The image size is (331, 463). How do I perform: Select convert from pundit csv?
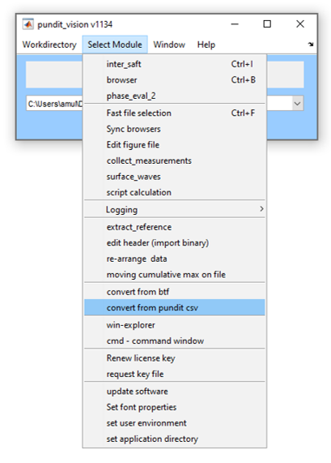pyautogui.click(x=175, y=307)
